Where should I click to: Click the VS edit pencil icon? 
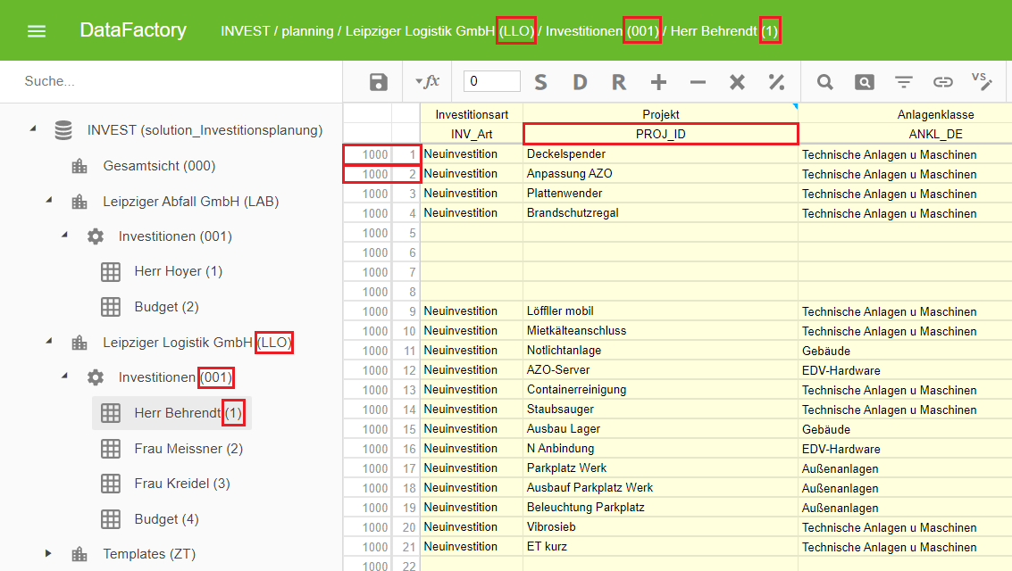982,81
